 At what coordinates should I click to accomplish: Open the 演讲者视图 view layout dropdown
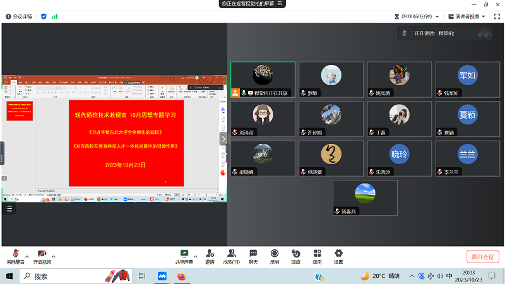(x=465, y=16)
